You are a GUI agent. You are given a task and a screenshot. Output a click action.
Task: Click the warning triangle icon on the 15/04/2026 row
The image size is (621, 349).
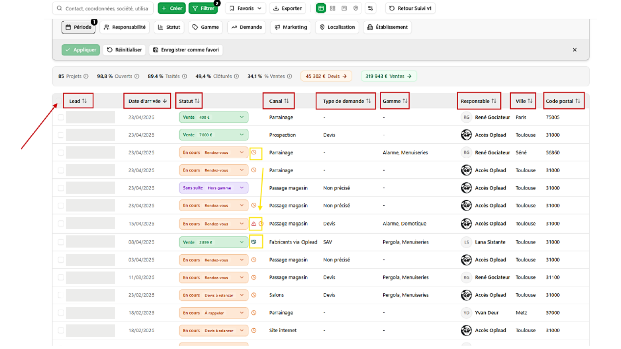point(254,224)
